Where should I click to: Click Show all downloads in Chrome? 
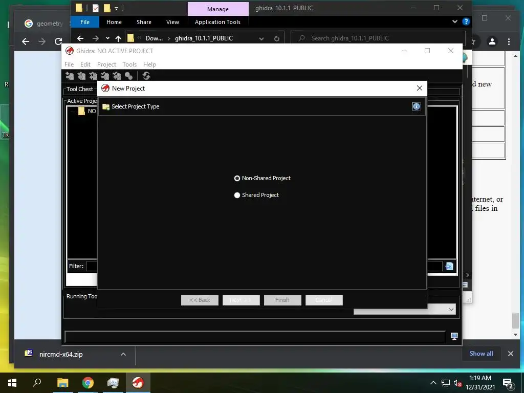[x=481, y=354]
